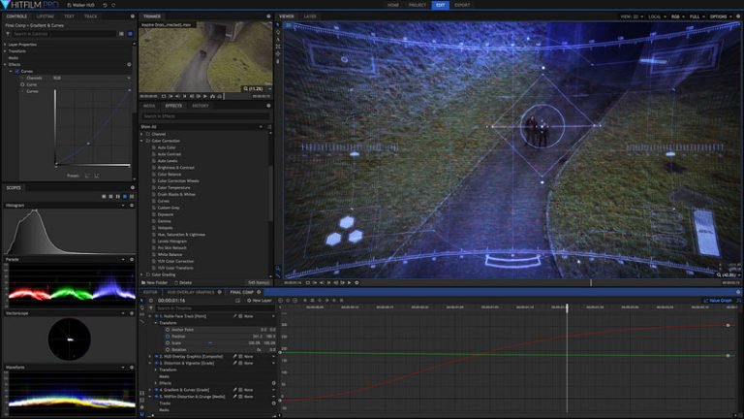This screenshot has height=419, width=744.
Task: Hide the Gradient & Curves layer
Action: [156, 390]
